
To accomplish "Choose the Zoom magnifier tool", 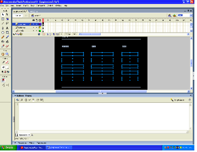I will click(7, 54).
